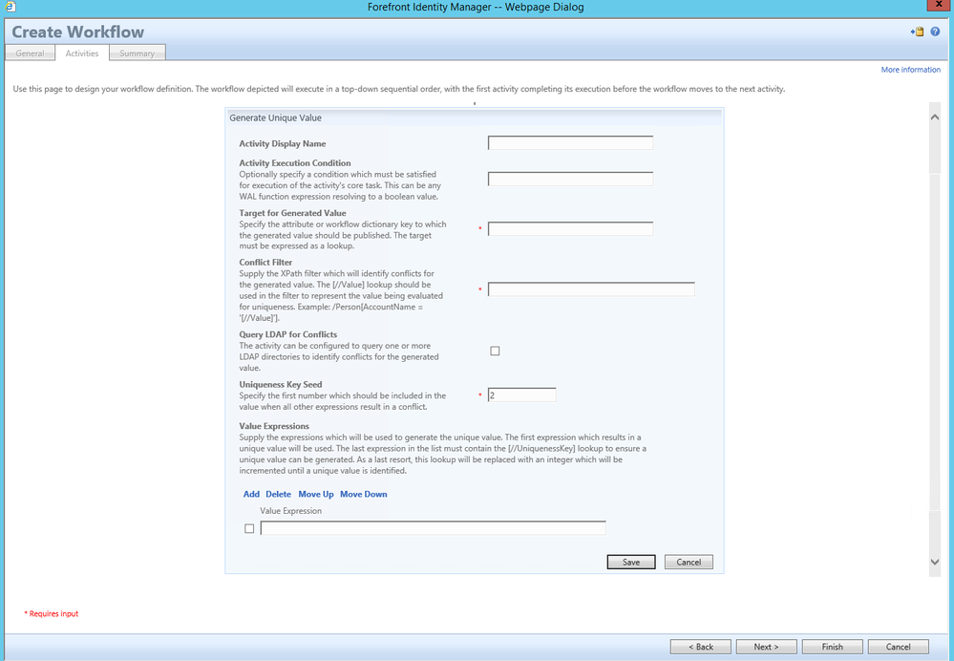Enable Query LDAP for Conflicts checkbox
This screenshot has height=661, width=954.
pyautogui.click(x=495, y=351)
